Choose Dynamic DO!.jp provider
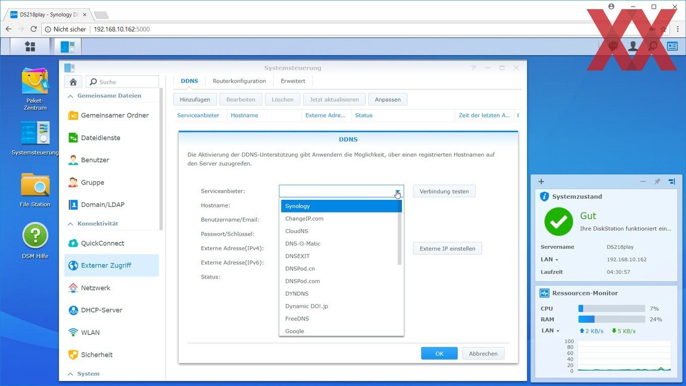Image resolution: width=686 pixels, height=386 pixels. pyautogui.click(x=340, y=306)
